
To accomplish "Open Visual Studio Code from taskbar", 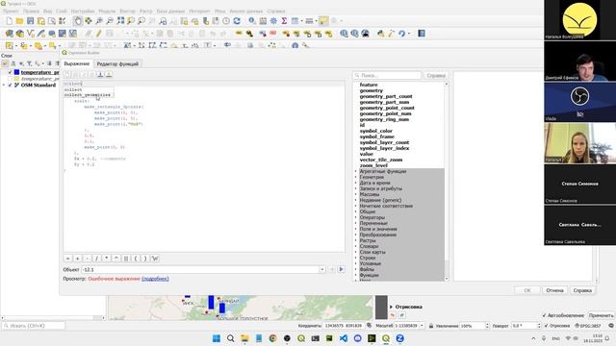I will click(344, 338).
